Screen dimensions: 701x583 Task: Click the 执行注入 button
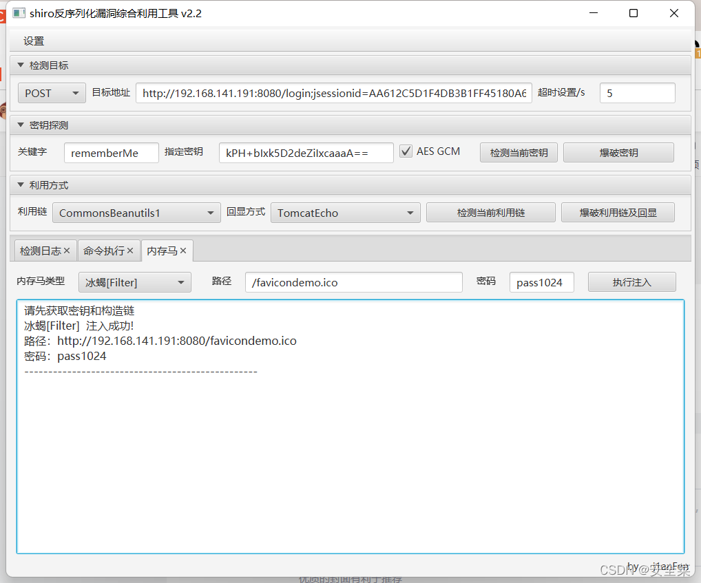coord(631,282)
